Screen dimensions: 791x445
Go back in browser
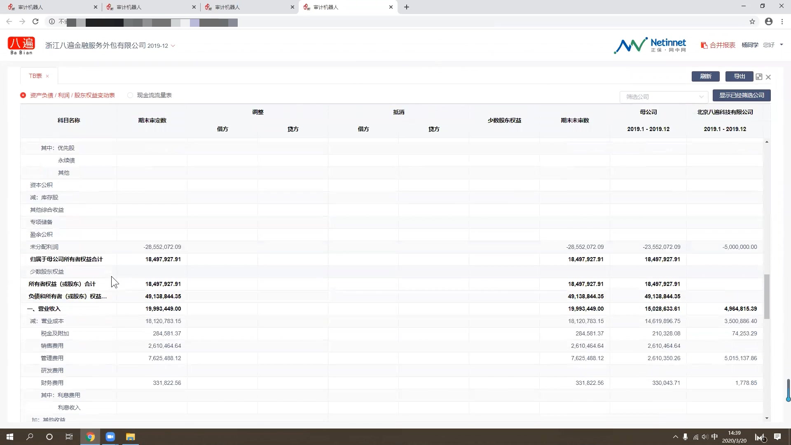9,21
